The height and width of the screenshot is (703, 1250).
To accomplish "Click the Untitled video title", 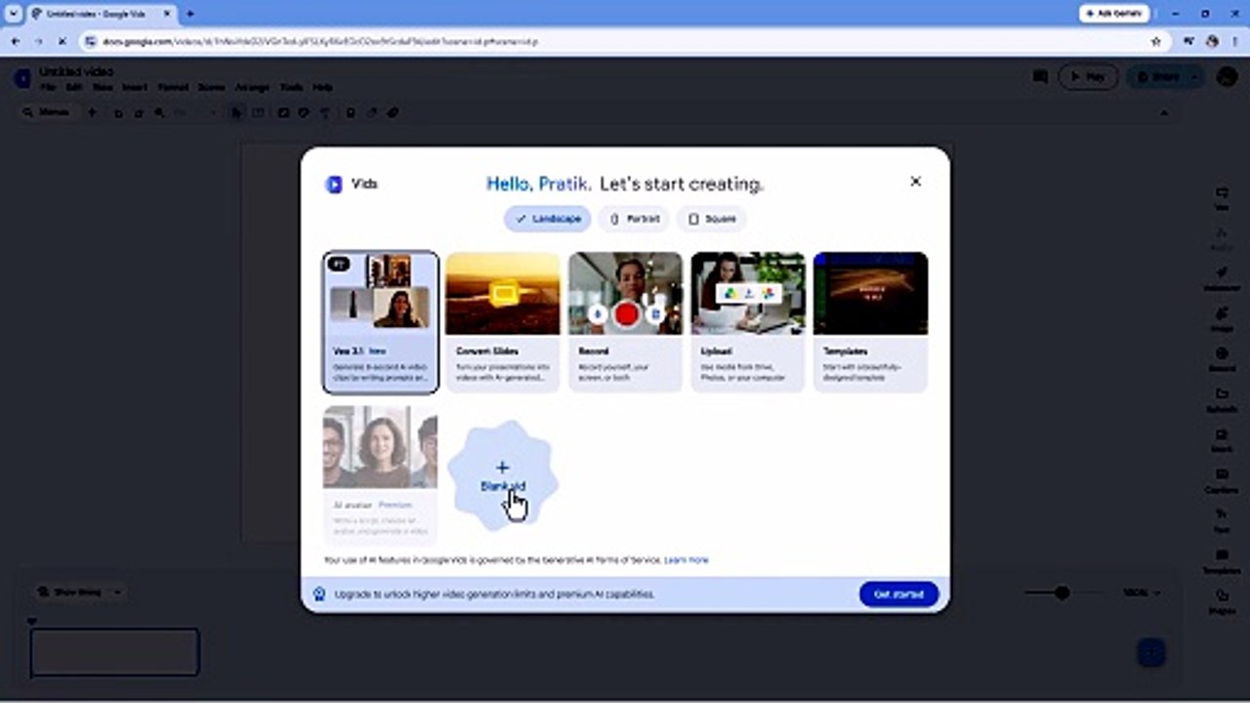I will (x=76, y=71).
